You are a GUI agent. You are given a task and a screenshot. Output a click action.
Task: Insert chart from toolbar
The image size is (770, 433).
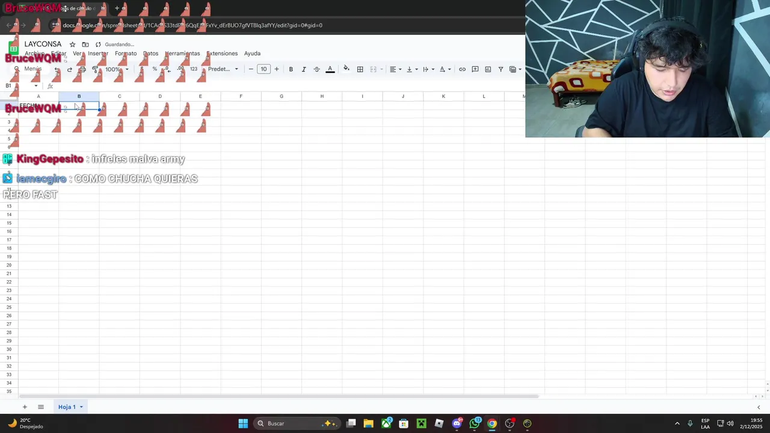pyautogui.click(x=488, y=69)
